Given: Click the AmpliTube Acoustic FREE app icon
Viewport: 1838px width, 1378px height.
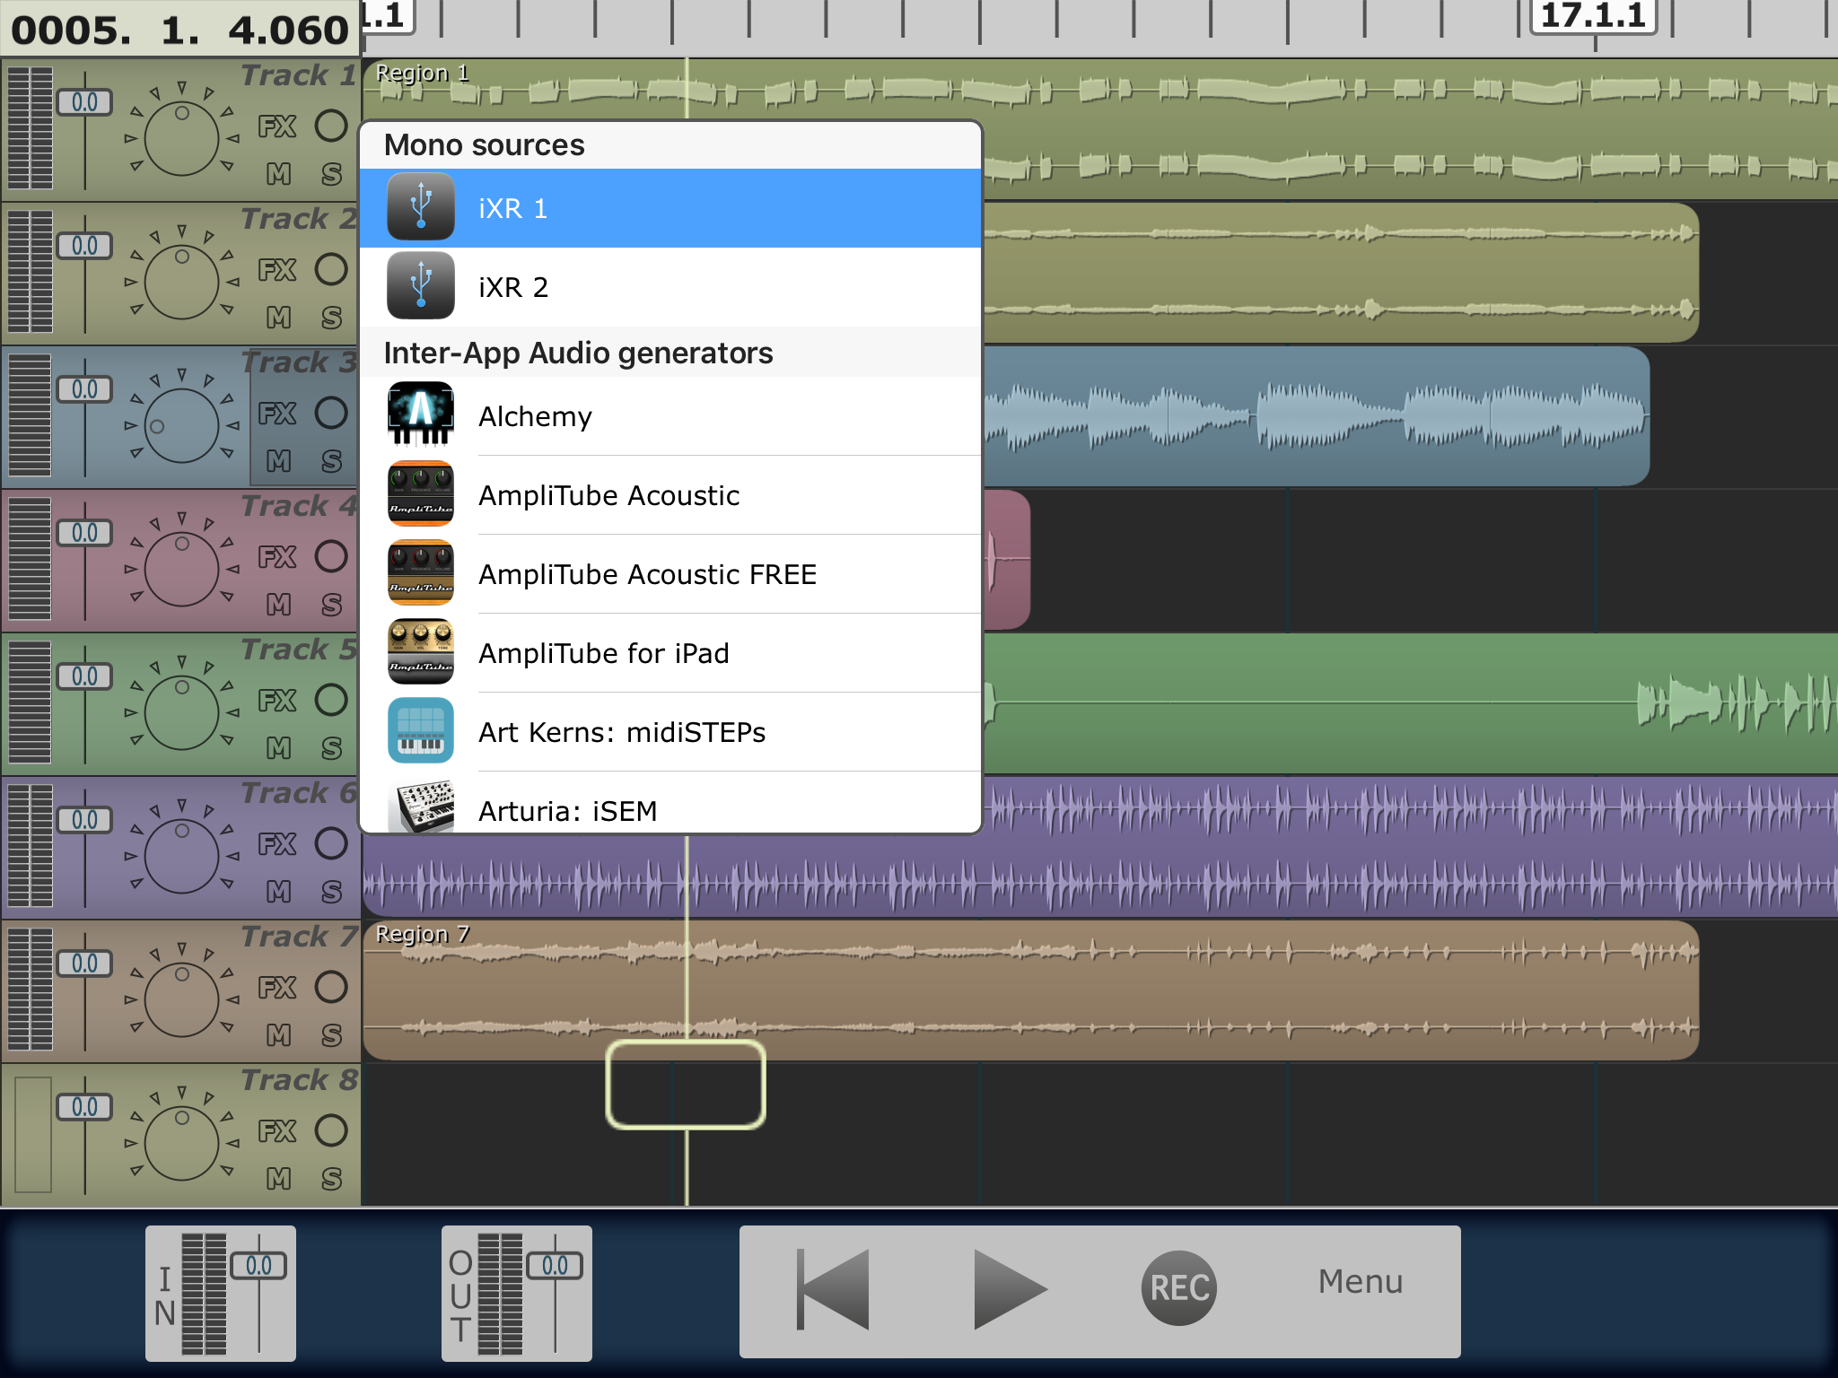Looking at the screenshot, I should (x=421, y=573).
